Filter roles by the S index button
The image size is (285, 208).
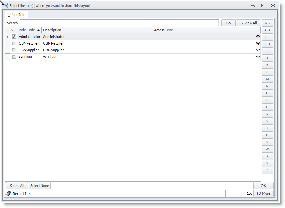[267, 121]
